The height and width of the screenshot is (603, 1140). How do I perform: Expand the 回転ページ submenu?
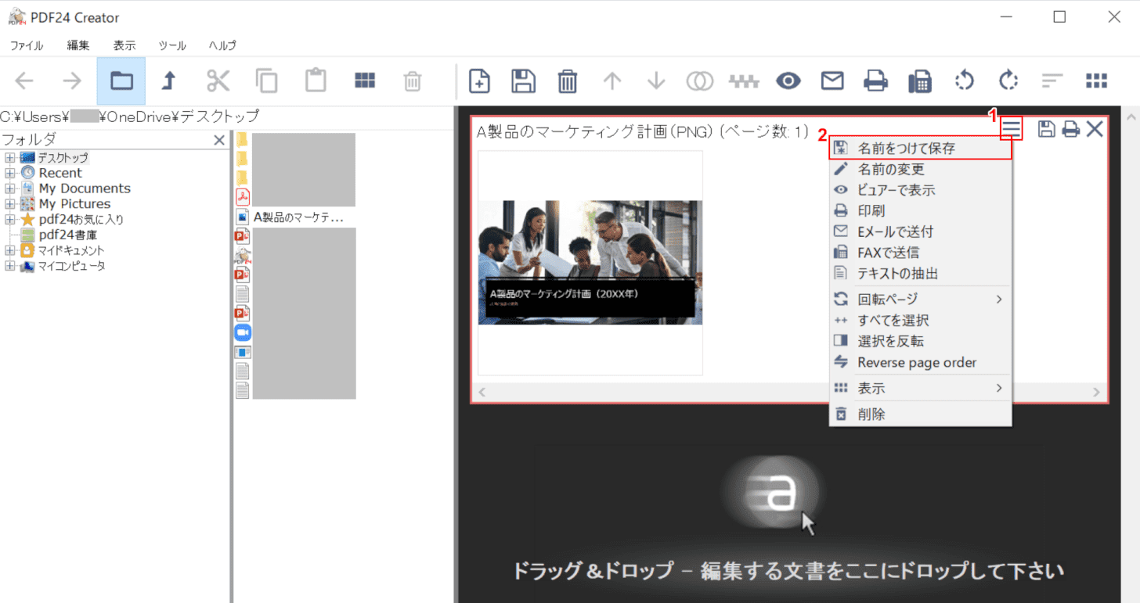[921, 299]
